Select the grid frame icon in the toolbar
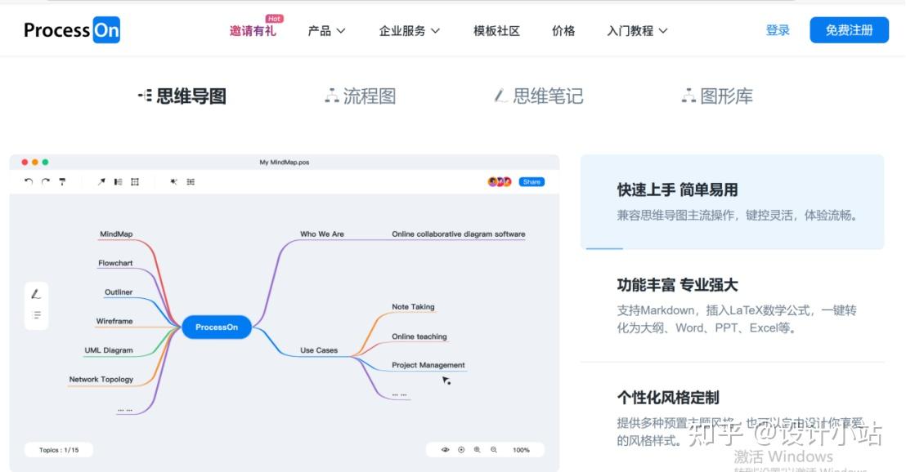The height and width of the screenshot is (472, 906). click(134, 181)
